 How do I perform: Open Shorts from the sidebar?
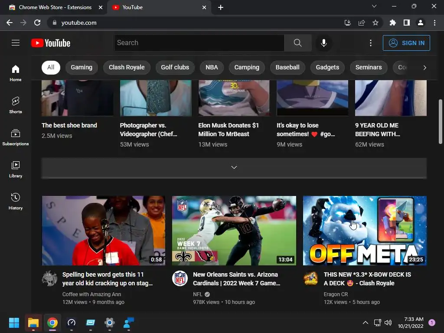16,105
